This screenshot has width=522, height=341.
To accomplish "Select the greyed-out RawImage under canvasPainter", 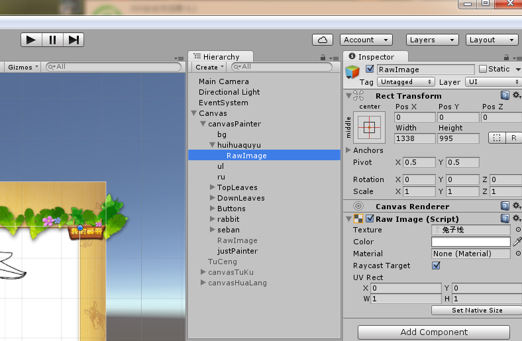I will pos(237,240).
